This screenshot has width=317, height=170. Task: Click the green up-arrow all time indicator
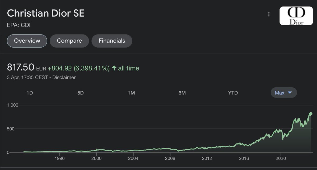click(125, 68)
